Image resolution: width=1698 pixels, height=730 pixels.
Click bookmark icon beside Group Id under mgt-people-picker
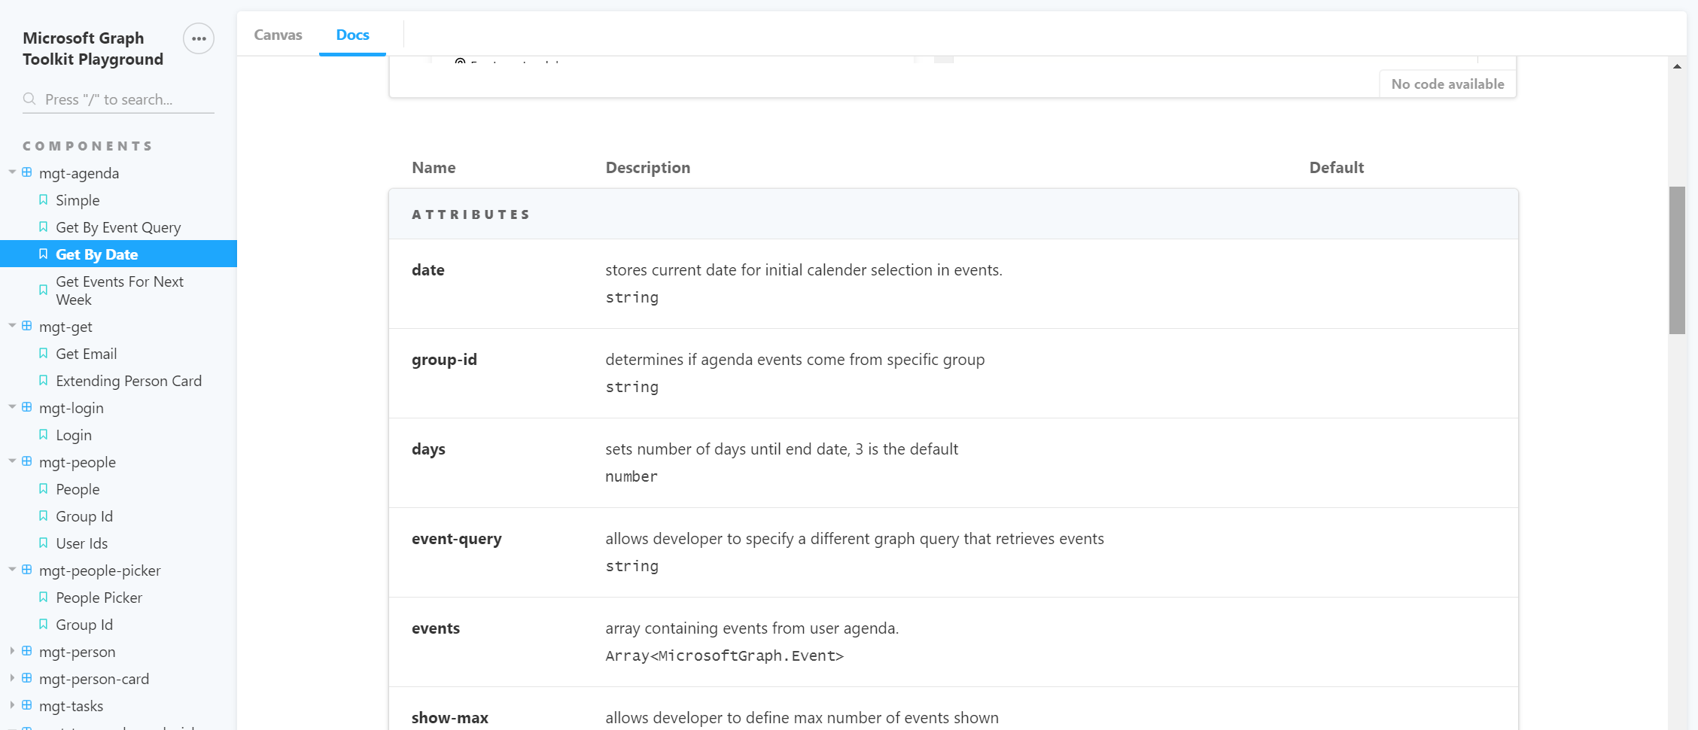tap(43, 624)
